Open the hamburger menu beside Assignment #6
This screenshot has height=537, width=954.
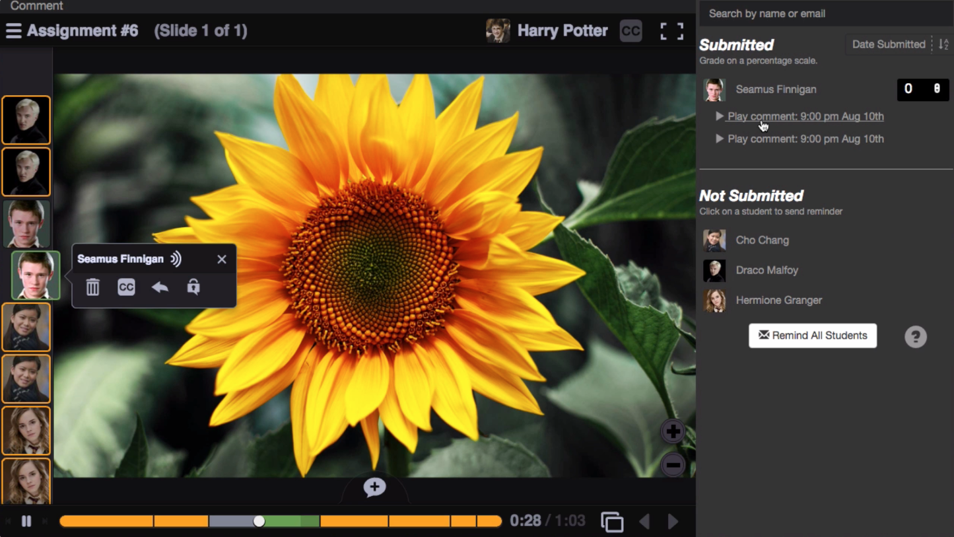coord(13,31)
